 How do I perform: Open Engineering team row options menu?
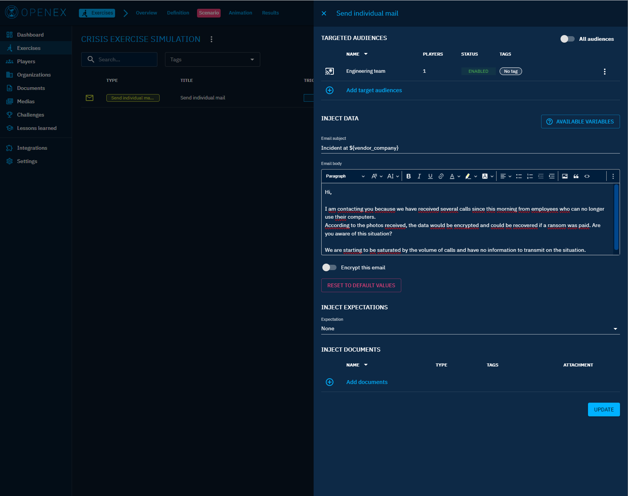click(604, 72)
